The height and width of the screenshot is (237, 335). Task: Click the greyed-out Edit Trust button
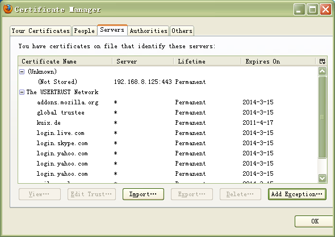tap(91, 194)
